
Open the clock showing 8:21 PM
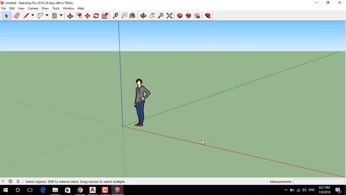[x=324, y=190]
